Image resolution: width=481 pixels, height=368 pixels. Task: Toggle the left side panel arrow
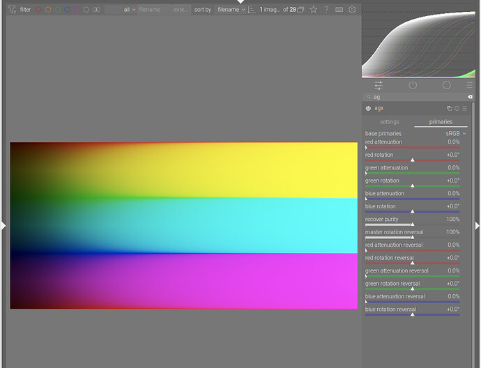tap(3, 226)
